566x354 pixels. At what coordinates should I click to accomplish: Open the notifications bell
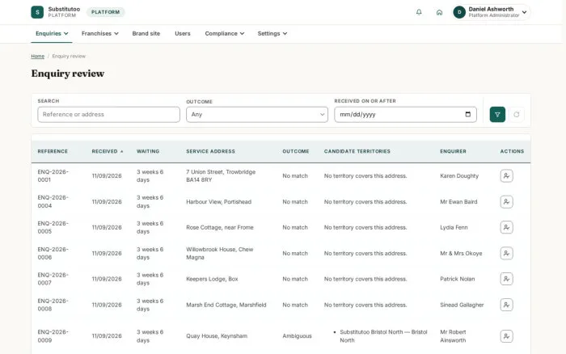click(419, 12)
